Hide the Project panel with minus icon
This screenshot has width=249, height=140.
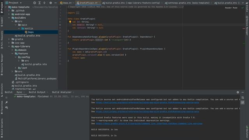(55, 3)
